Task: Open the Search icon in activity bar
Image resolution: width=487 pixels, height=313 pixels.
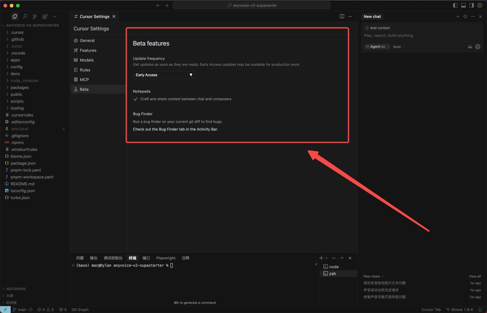Action: pyautogui.click(x=25, y=16)
